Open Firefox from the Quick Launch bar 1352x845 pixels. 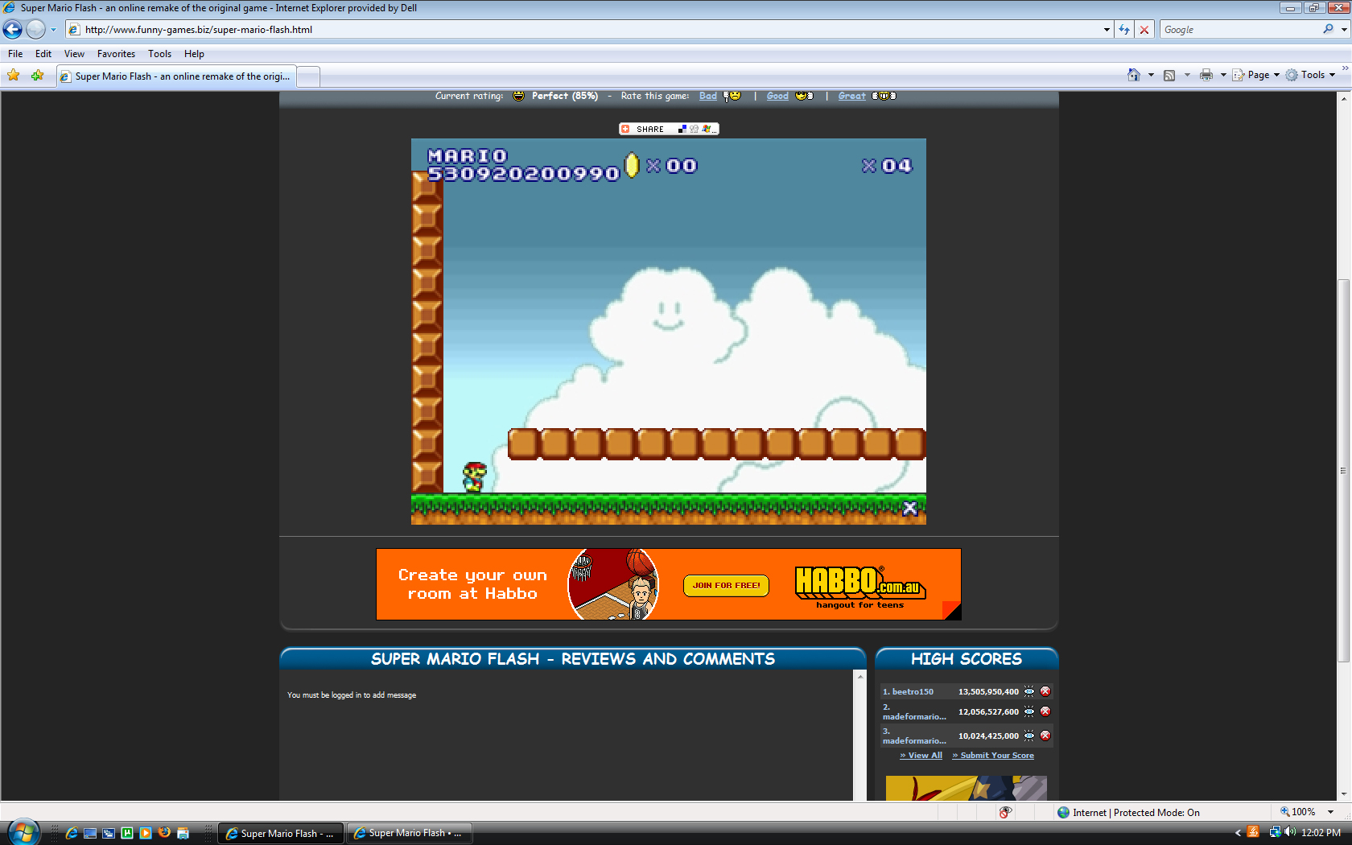click(x=164, y=833)
